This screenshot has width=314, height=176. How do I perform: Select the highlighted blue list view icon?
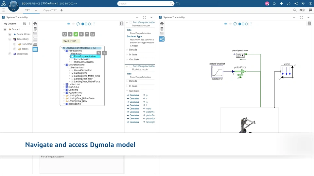35,49
